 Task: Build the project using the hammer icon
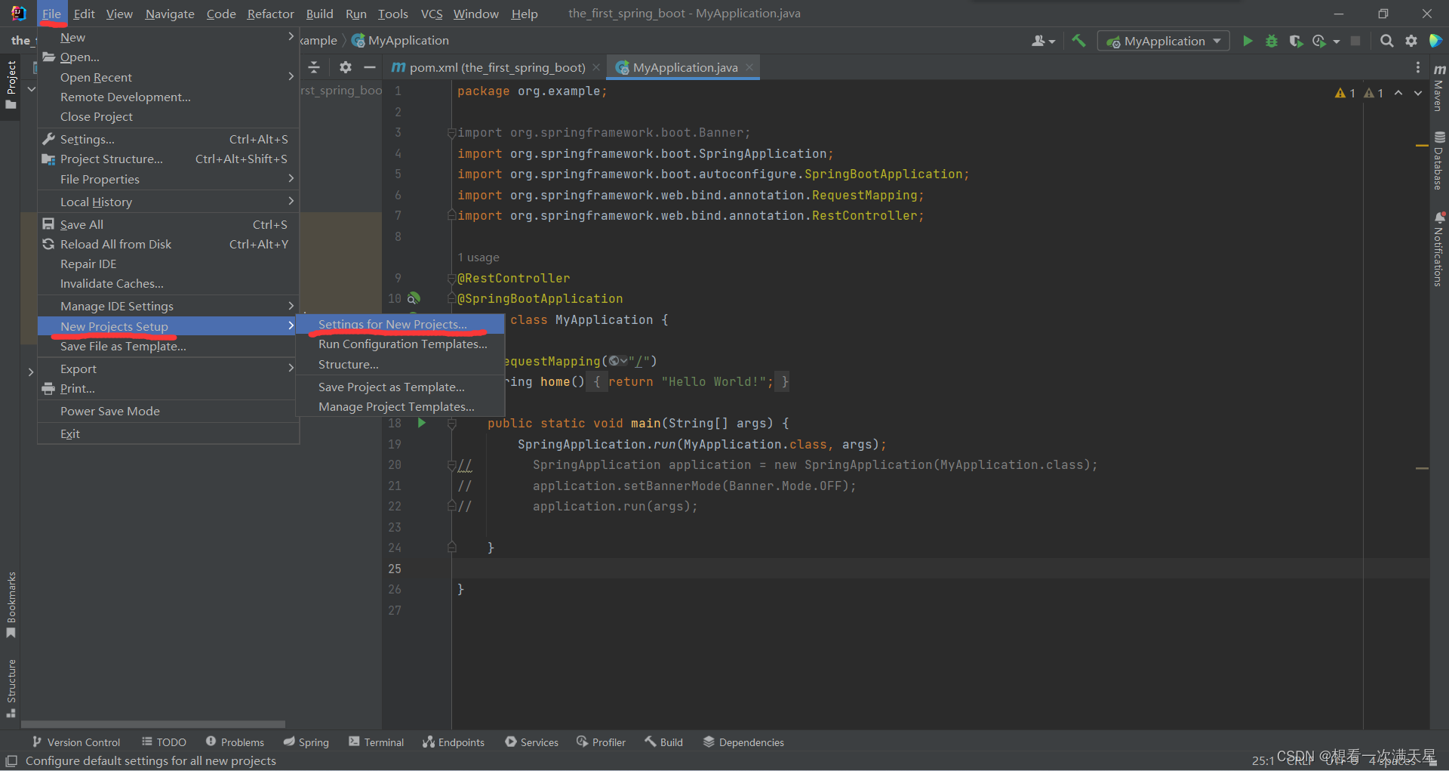coord(1078,41)
